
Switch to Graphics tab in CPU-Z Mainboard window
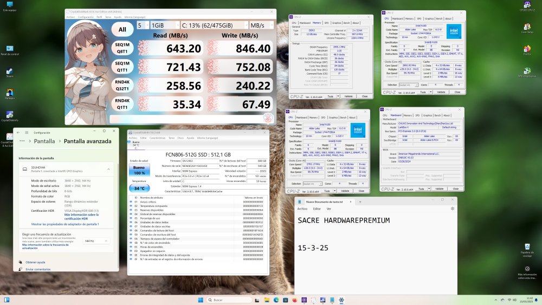click(x=428, y=115)
